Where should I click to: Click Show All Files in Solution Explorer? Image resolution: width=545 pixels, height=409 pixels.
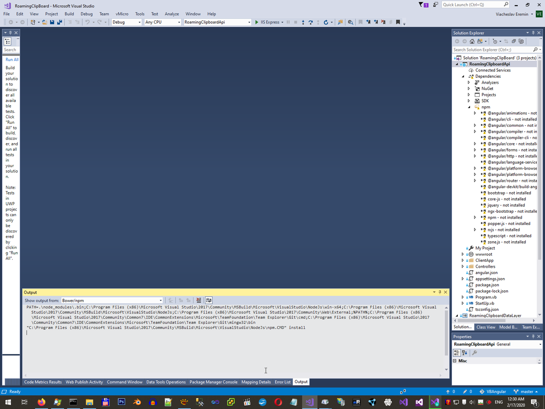tap(521, 41)
